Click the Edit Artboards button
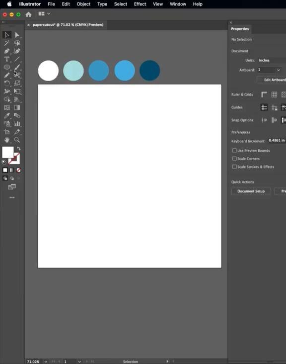The width and height of the screenshot is (286, 364). click(x=272, y=80)
